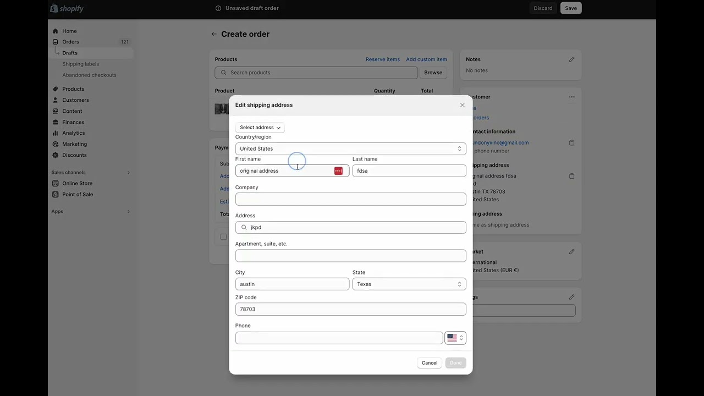Open the Select address dropdown
The image size is (704, 396).
[x=260, y=127]
